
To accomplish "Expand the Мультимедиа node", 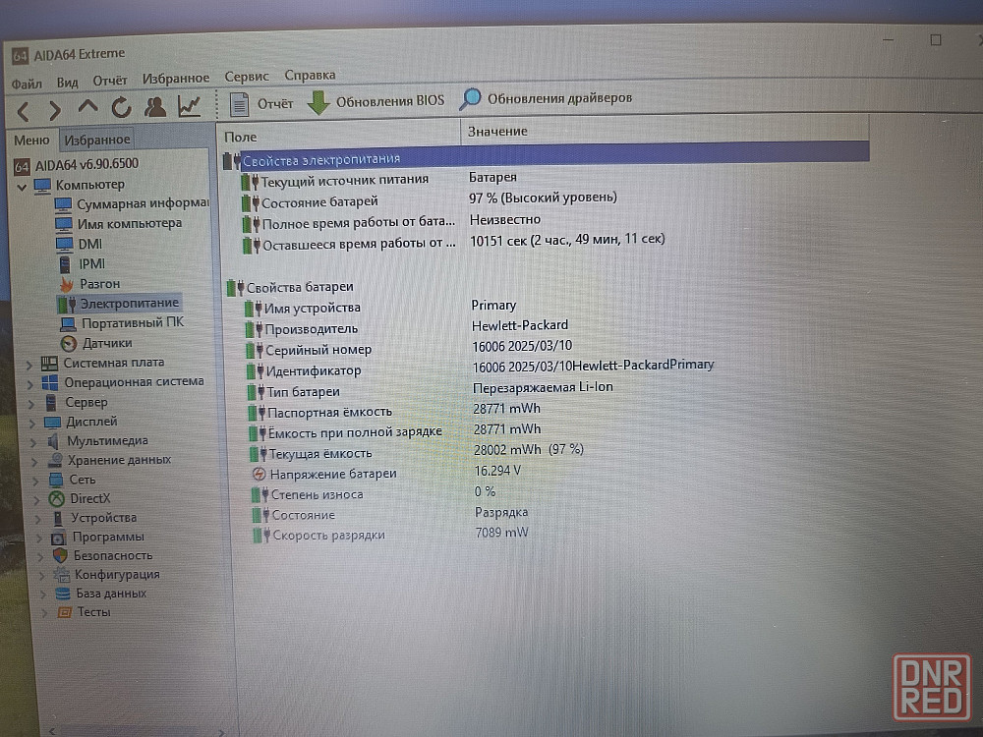I will [x=33, y=443].
